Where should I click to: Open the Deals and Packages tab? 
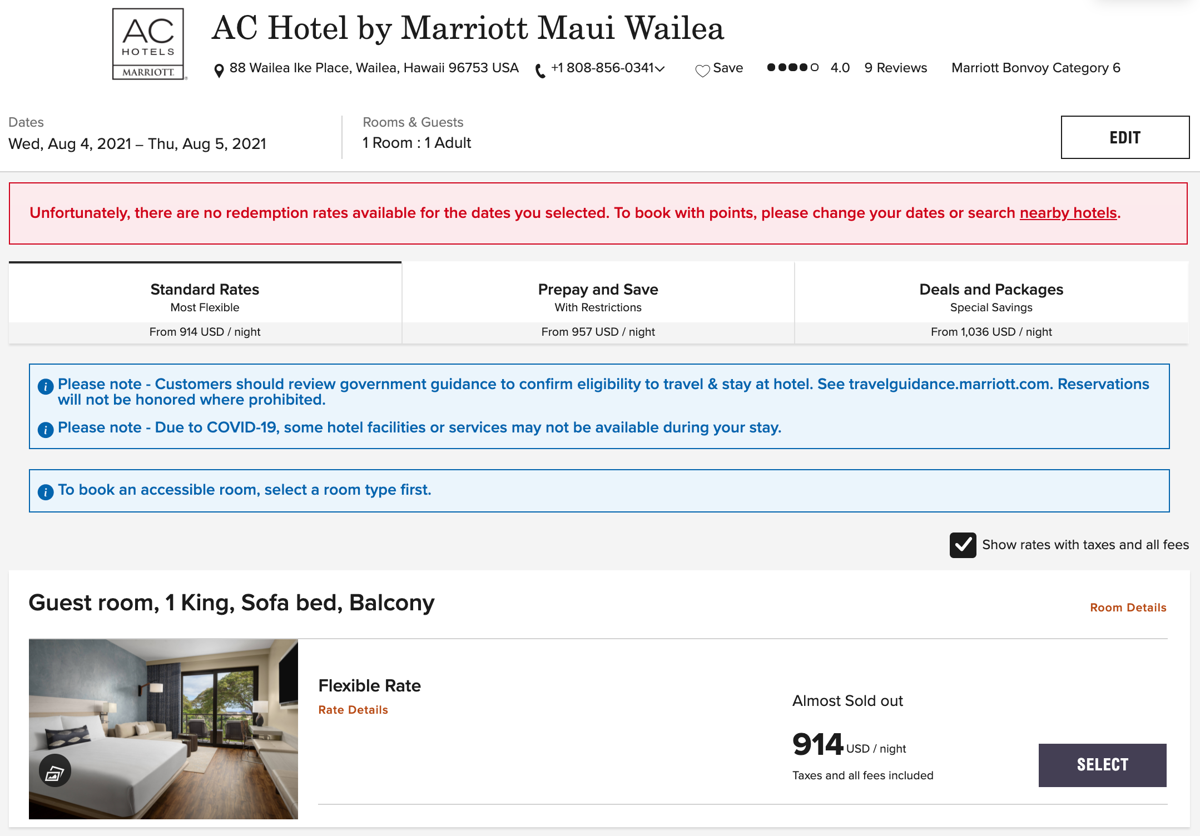(x=991, y=303)
